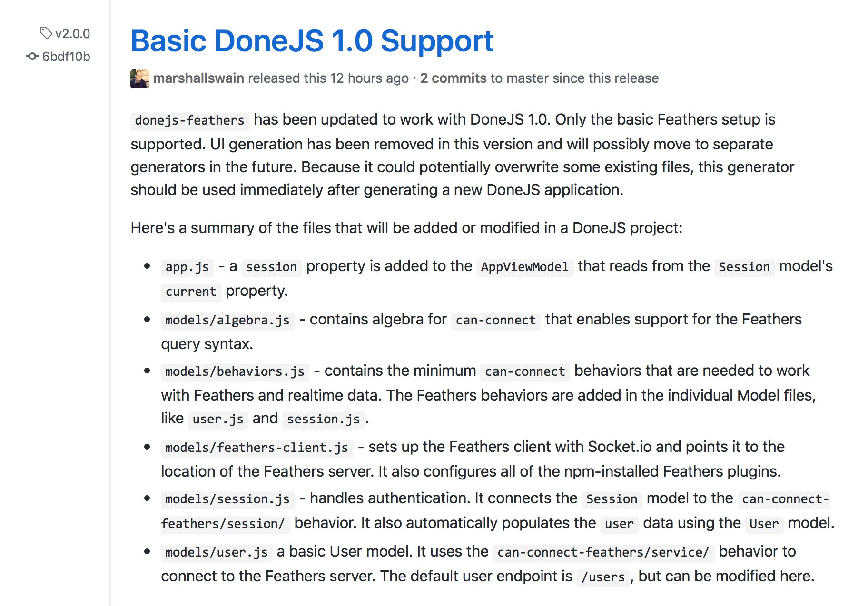Visit marshallswain's profile link
Image resolution: width=868 pixels, height=606 pixels.
tap(198, 78)
